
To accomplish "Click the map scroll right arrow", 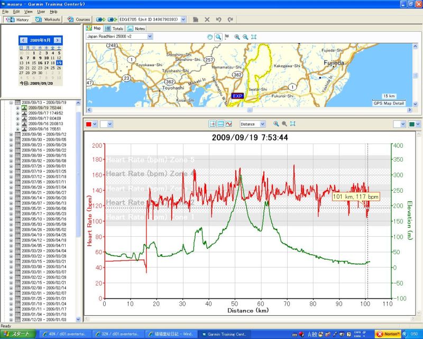I will pos(409,110).
